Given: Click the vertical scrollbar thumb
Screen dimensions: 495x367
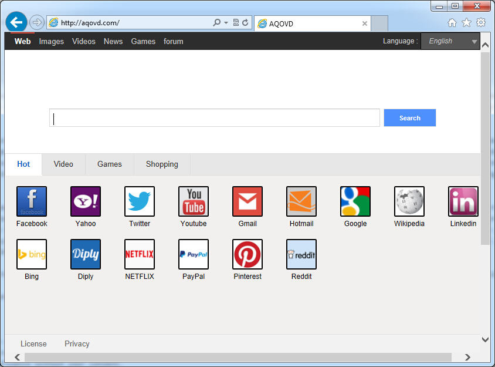Looking at the screenshot, I should [485, 149].
